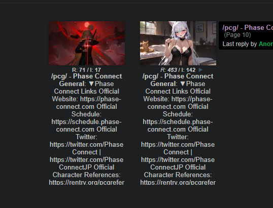
Task: Click the R: 453 / I: 142 reply stats
Action: tap(178, 70)
